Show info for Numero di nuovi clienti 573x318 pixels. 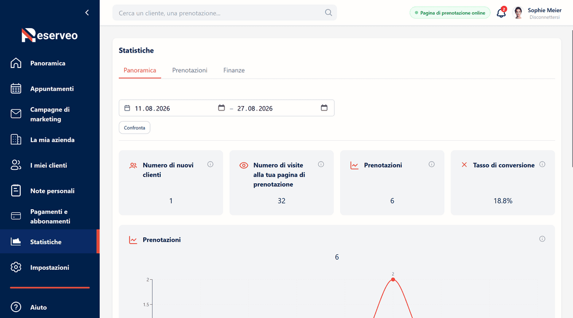pos(210,165)
